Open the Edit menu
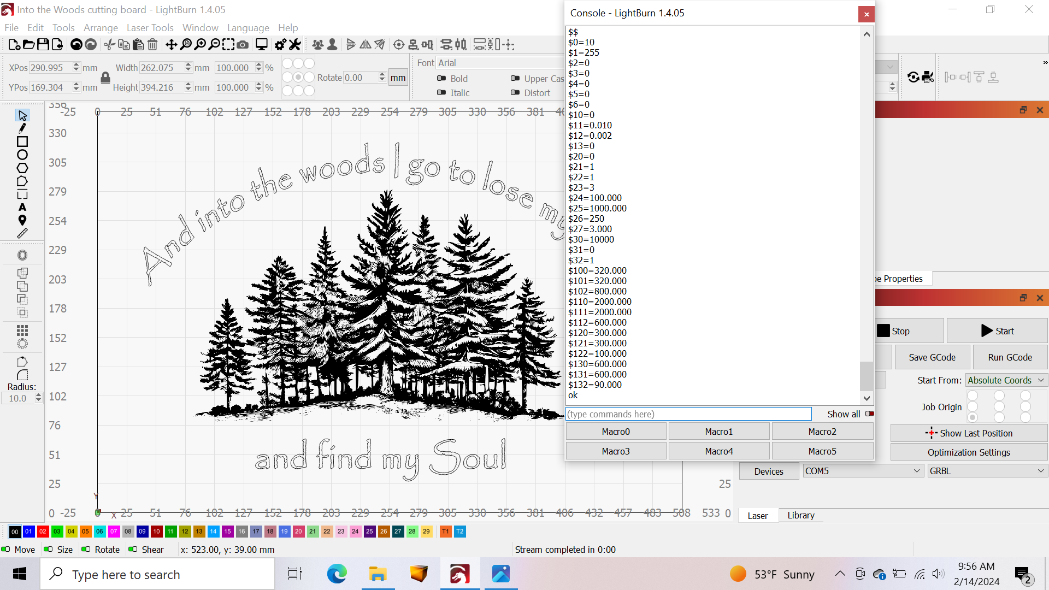The width and height of the screenshot is (1049, 590). click(36, 27)
